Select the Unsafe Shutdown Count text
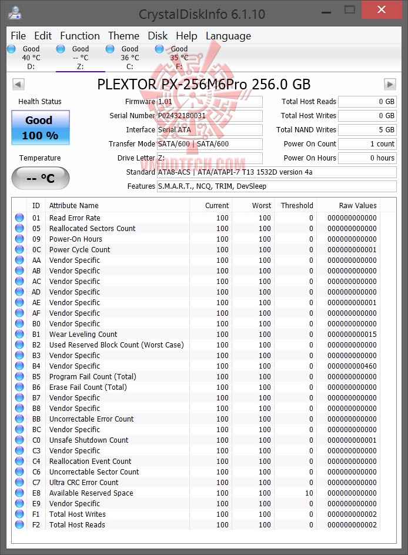Viewport: 408px width, 555px height. click(x=89, y=440)
